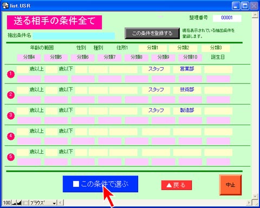Click the 100 zoom percentage box
260x208 pixels.
(x=7, y=203)
